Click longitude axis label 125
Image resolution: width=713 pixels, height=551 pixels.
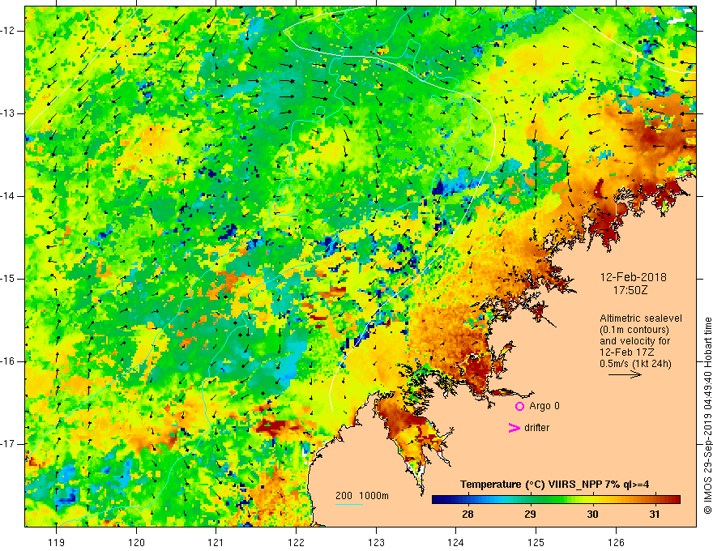tap(536, 542)
